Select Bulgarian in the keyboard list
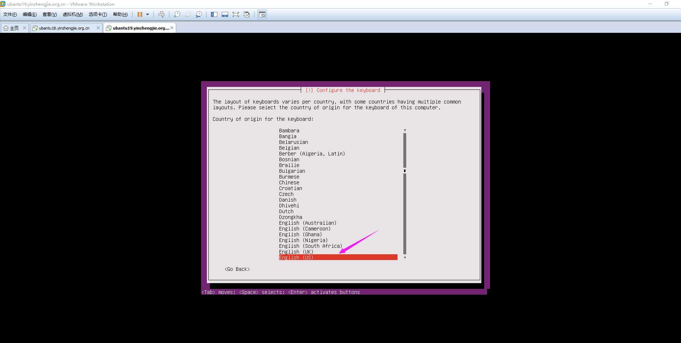The width and height of the screenshot is (681, 343). (292, 171)
